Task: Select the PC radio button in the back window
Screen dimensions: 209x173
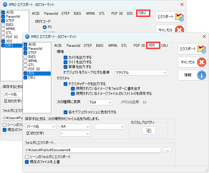Action: [x=45, y=27]
